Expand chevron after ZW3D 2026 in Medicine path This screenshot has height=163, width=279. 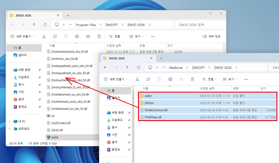[x=237, y=68]
